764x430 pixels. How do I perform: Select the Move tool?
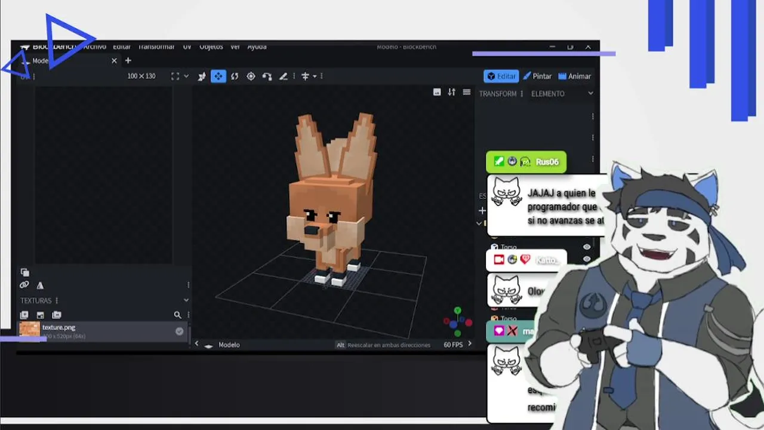tap(218, 76)
